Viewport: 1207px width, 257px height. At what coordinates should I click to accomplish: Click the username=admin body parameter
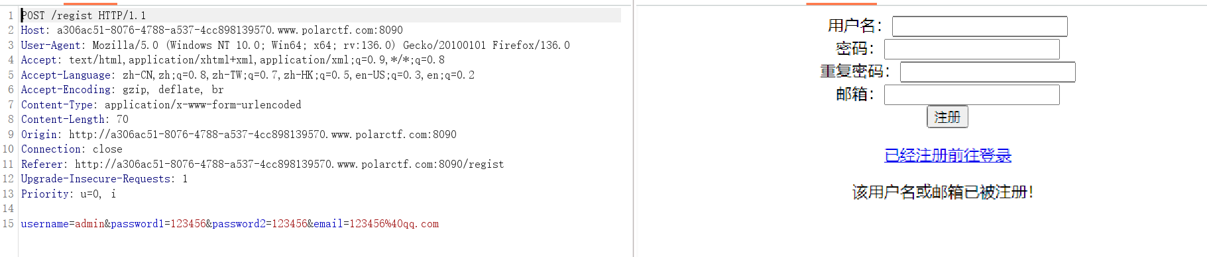coord(62,223)
